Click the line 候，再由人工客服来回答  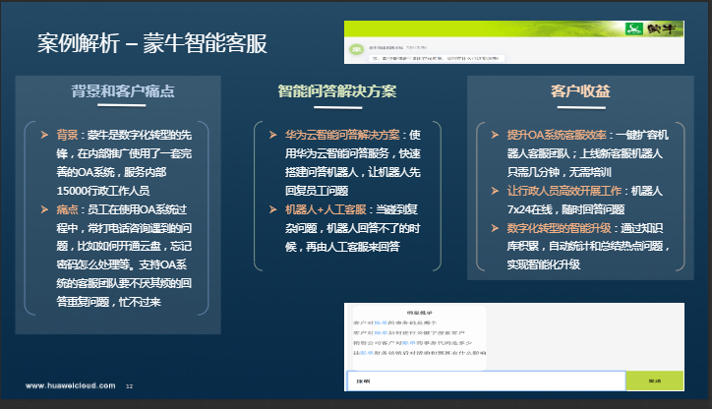click(x=342, y=247)
